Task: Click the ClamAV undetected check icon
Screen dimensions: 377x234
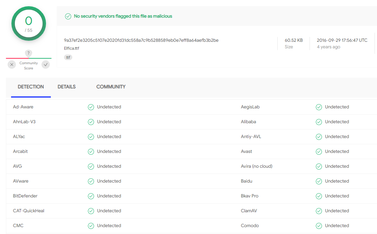Action: coord(319,211)
